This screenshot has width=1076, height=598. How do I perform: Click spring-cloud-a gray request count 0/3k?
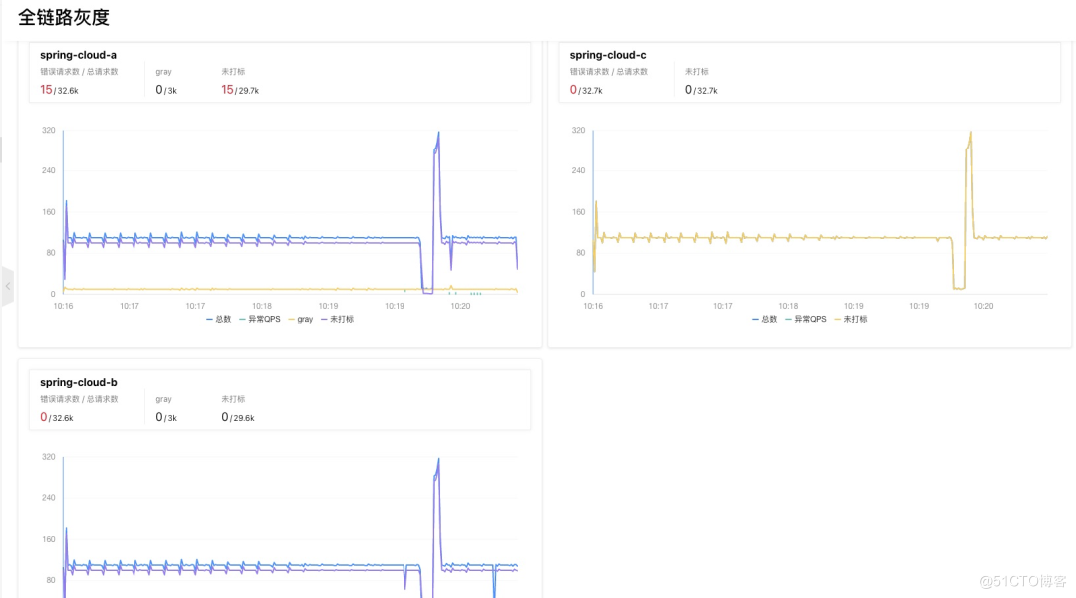click(x=166, y=90)
